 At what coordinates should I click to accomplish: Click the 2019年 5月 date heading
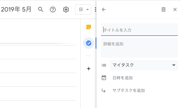click(16, 9)
